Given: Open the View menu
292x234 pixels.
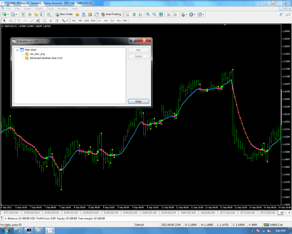Looking at the screenshot, I should pyautogui.click(x=17, y=8).
